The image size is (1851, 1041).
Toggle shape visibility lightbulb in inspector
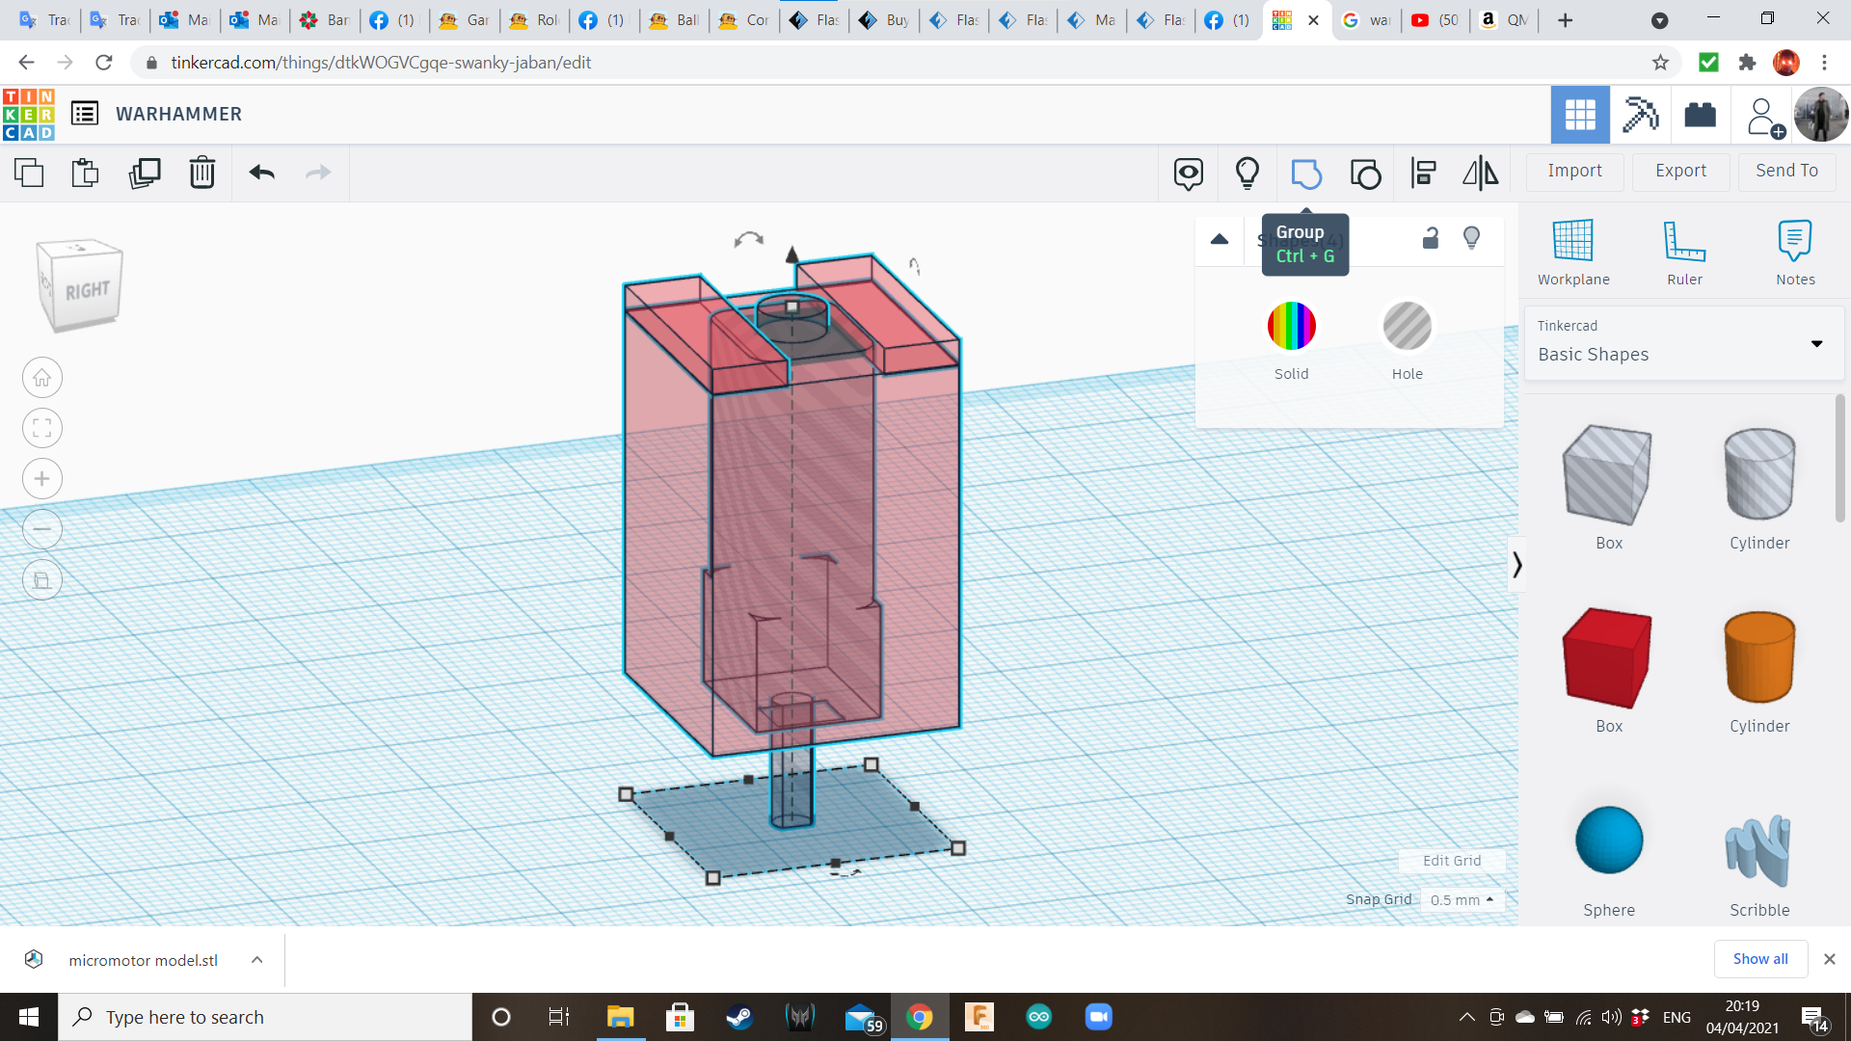(x=1471, y=238)
